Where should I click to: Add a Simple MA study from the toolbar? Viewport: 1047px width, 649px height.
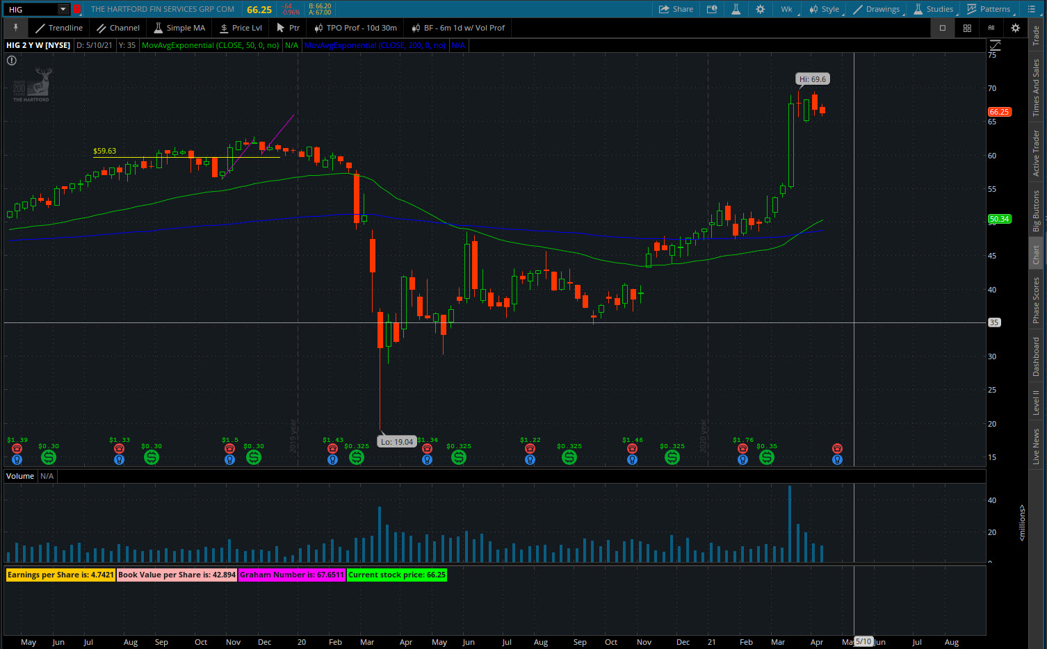coord(179,28)
